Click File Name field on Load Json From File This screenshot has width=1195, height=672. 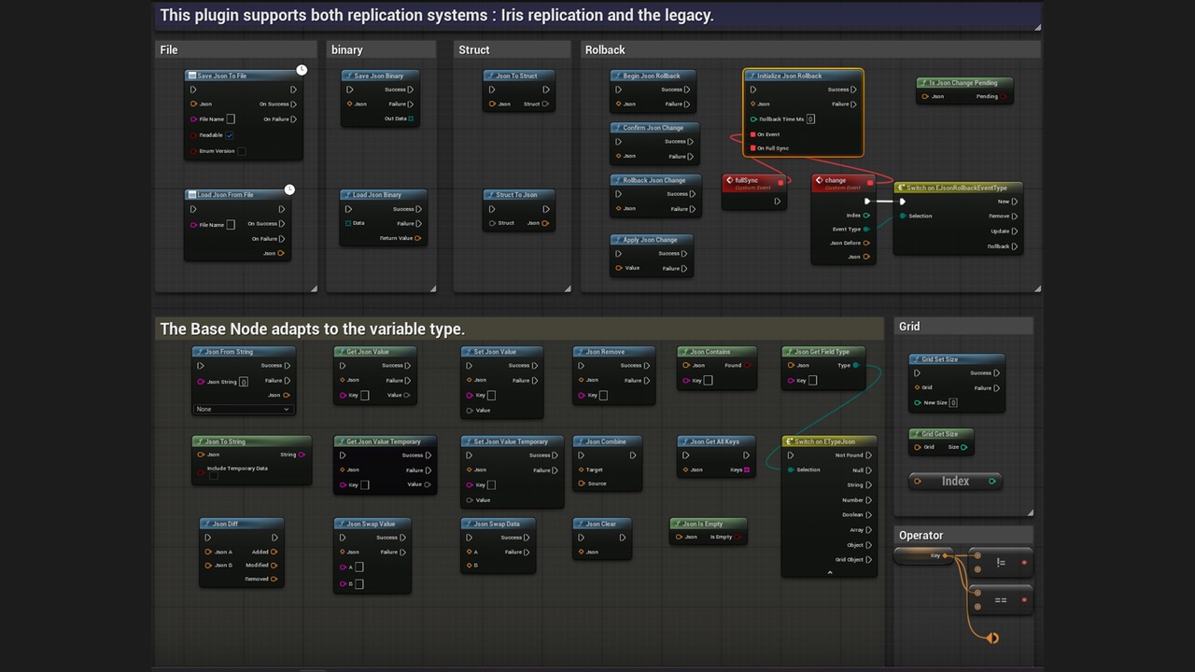click(231, 225)
